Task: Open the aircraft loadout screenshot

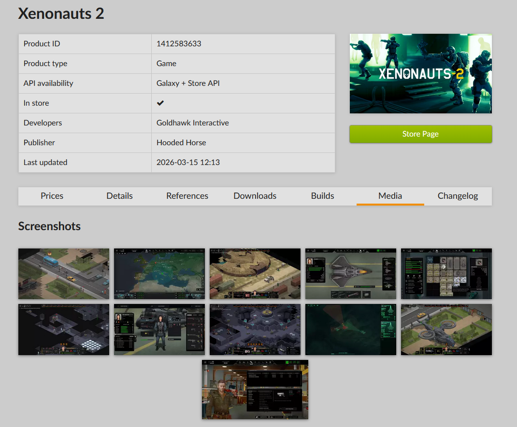Action: point(351,274)
